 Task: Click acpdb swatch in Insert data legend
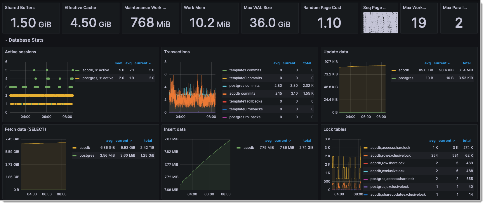coord(239,148)
